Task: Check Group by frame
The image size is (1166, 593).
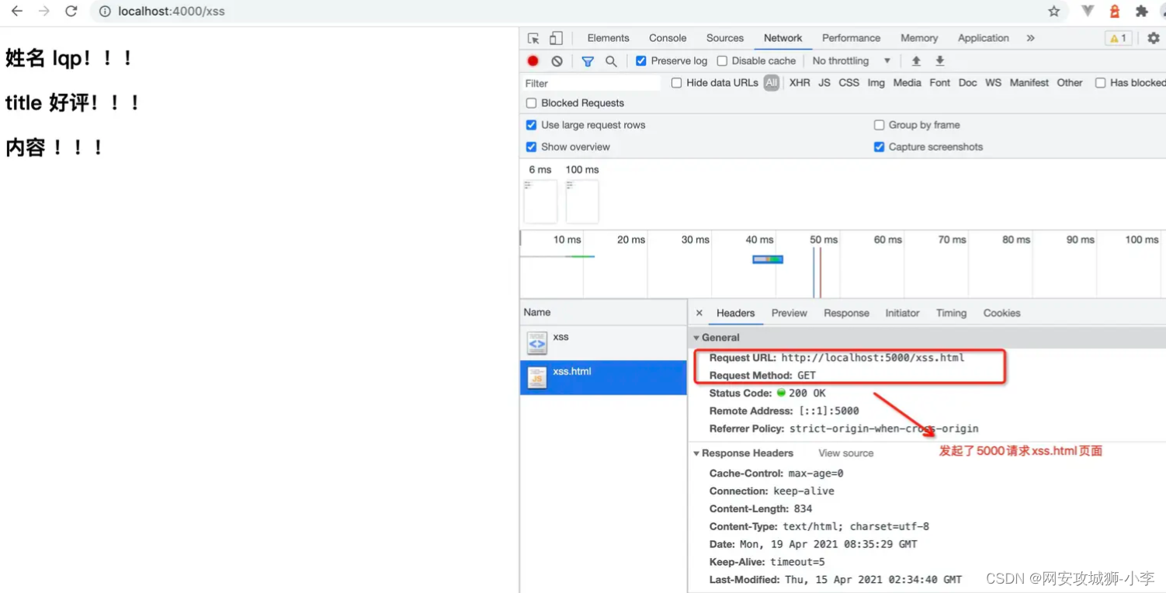Action: pyautogui.click(x=879, y=124)
